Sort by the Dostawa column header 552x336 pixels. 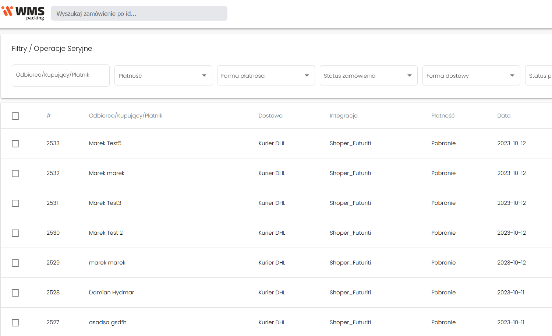tap(270, 116)
